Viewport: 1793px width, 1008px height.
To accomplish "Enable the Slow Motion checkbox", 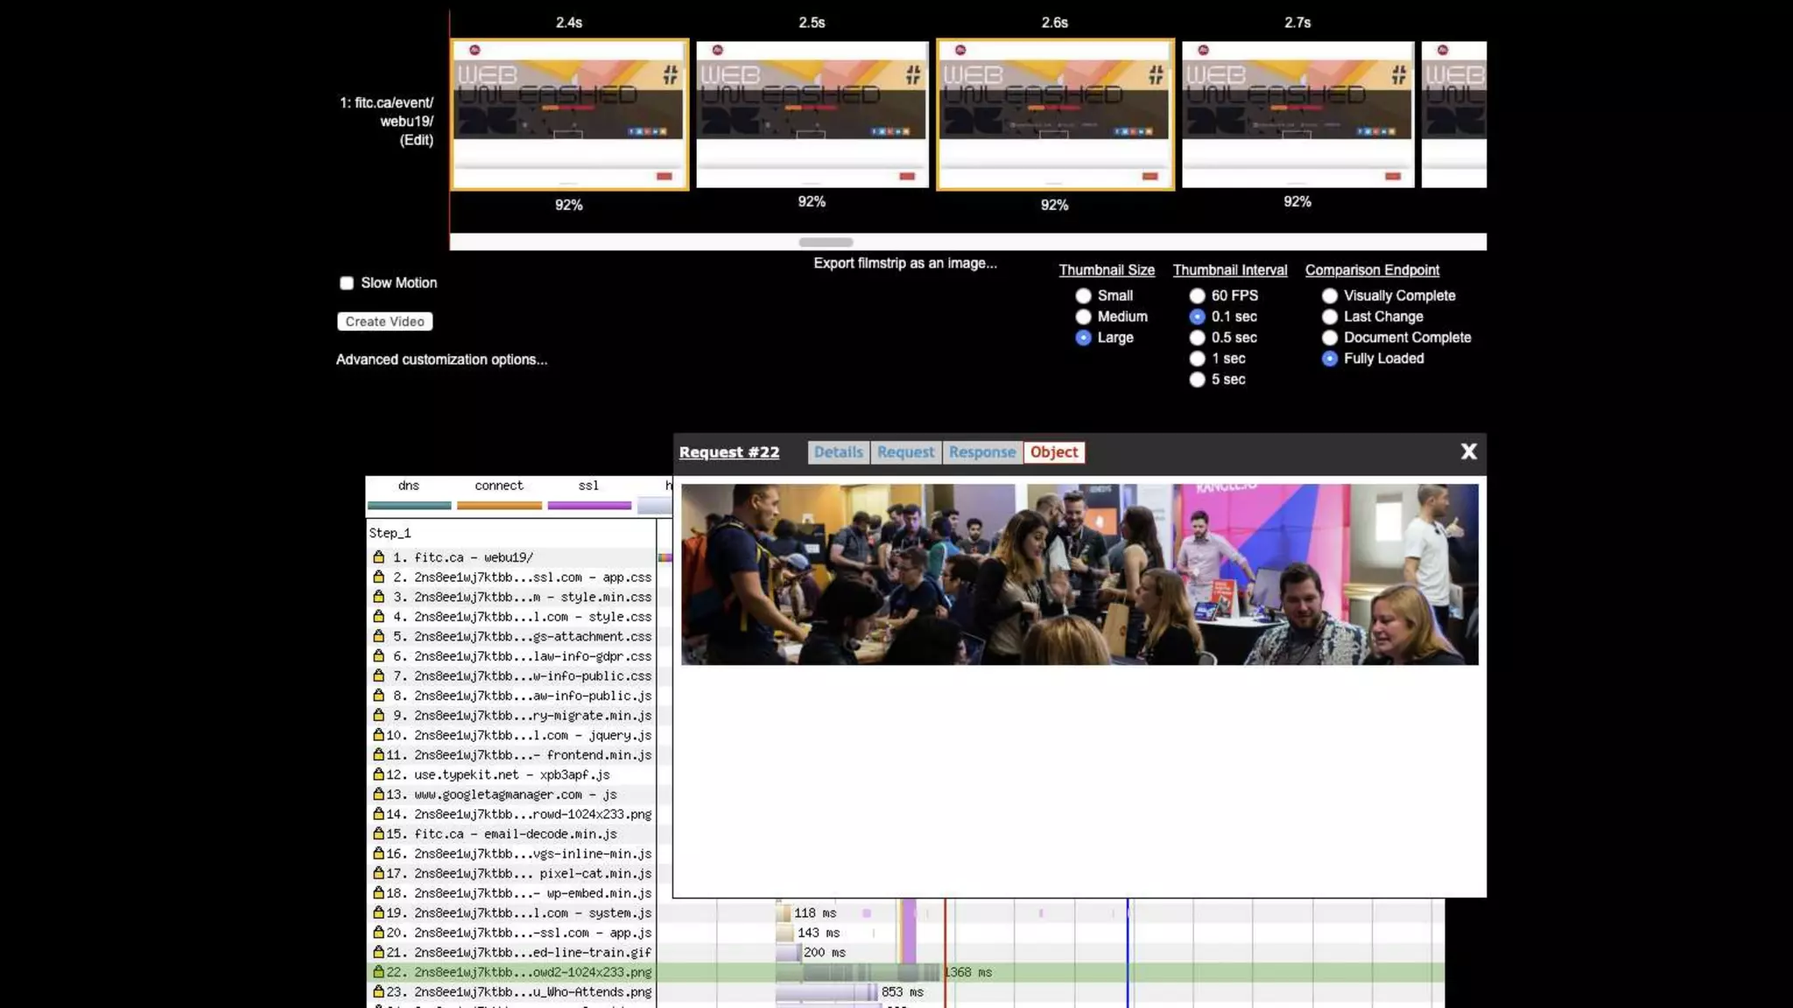I will [347, 283].
